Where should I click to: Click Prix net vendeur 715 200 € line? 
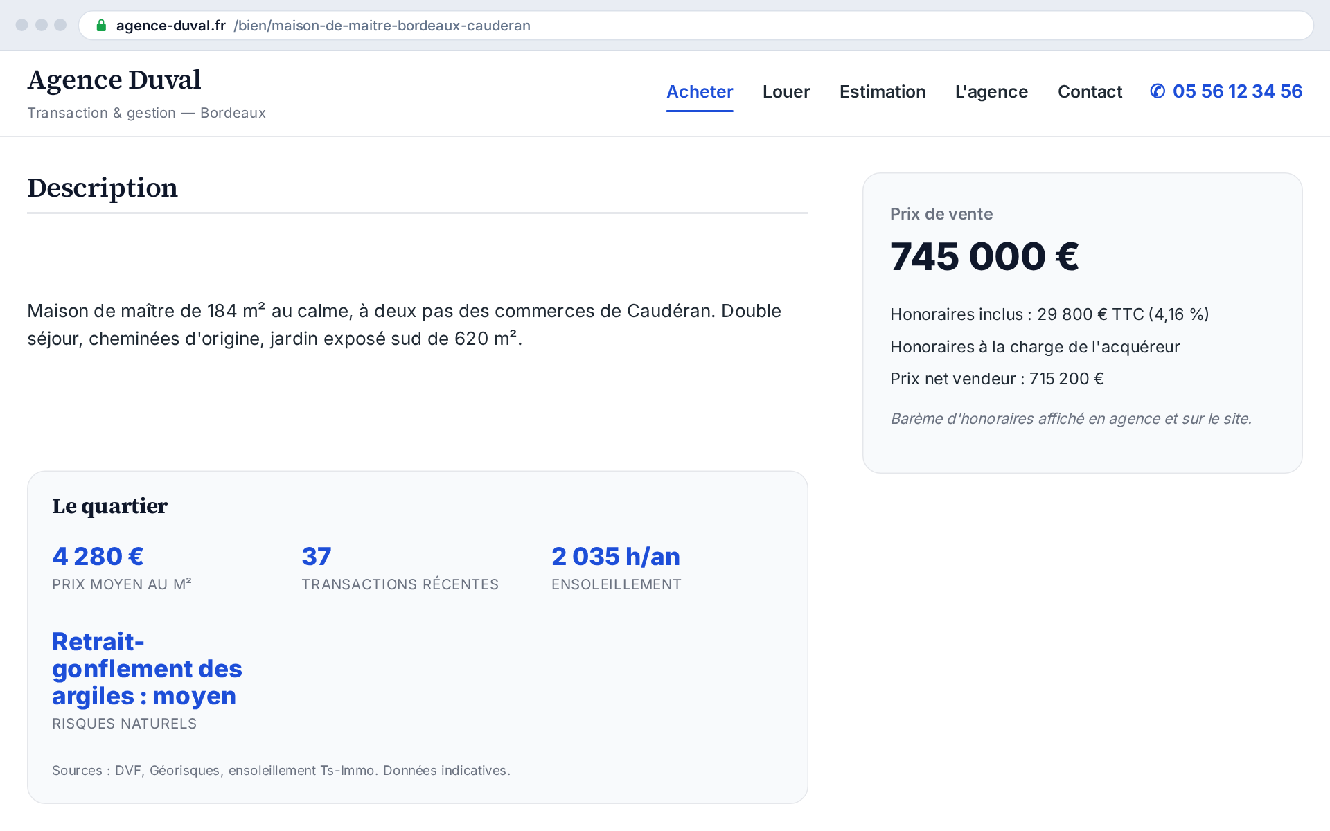click(997, 379)
